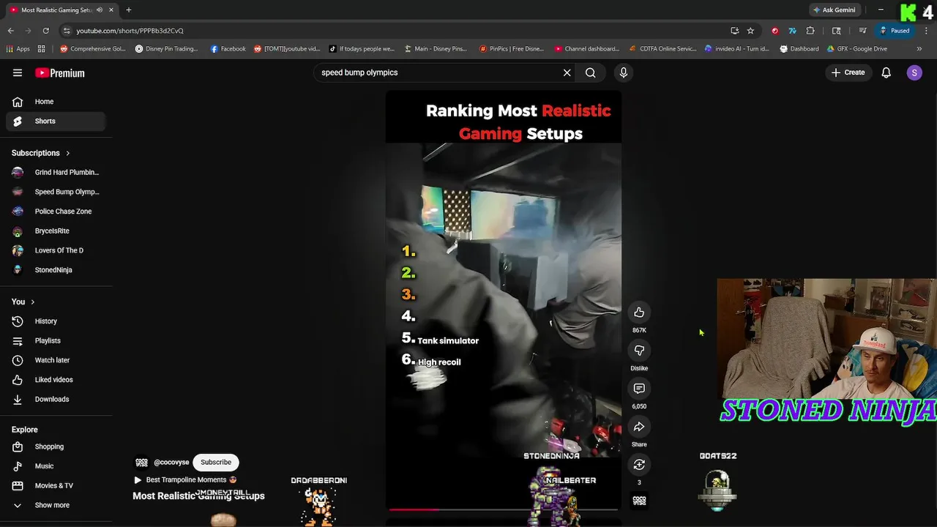Run search with the magnifier button
Screen dimensions: 937x527
[x=590, y=72]
